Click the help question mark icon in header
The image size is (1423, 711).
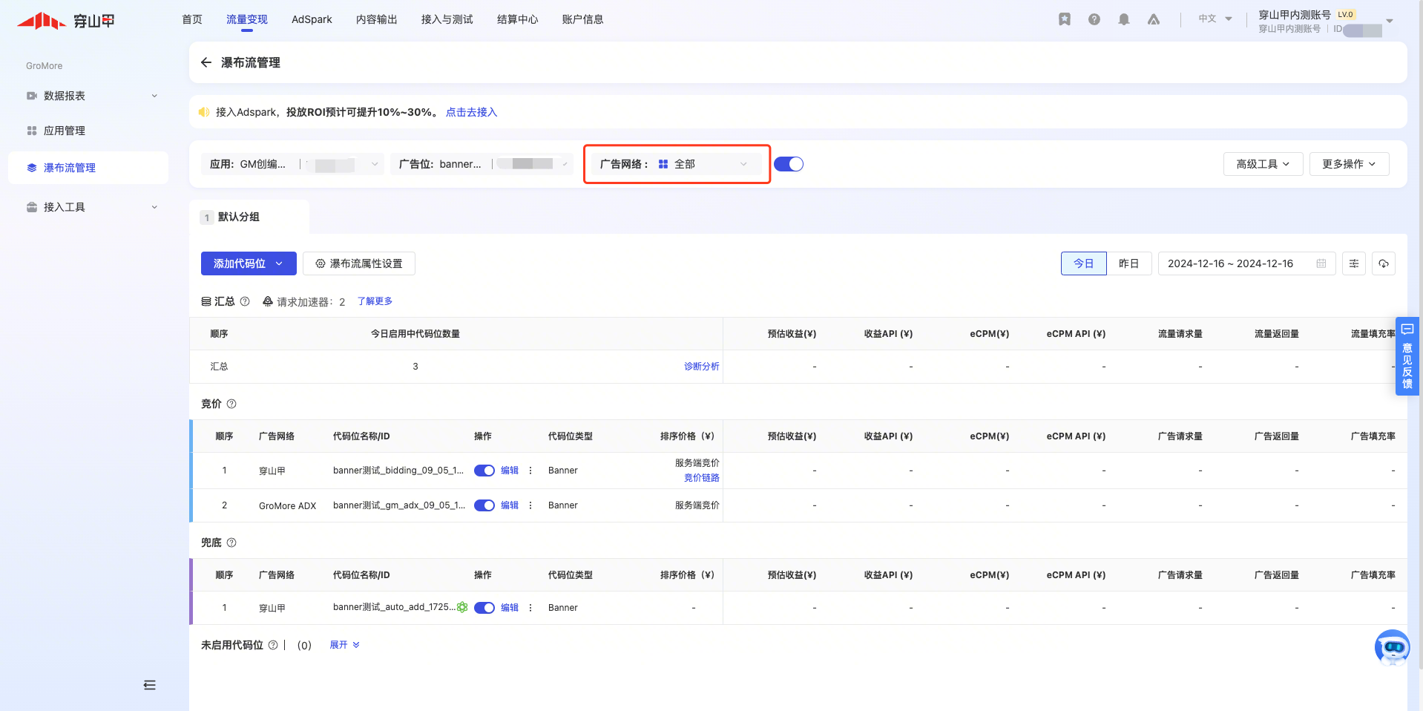pyautogui.click(x=1094, y=19)
